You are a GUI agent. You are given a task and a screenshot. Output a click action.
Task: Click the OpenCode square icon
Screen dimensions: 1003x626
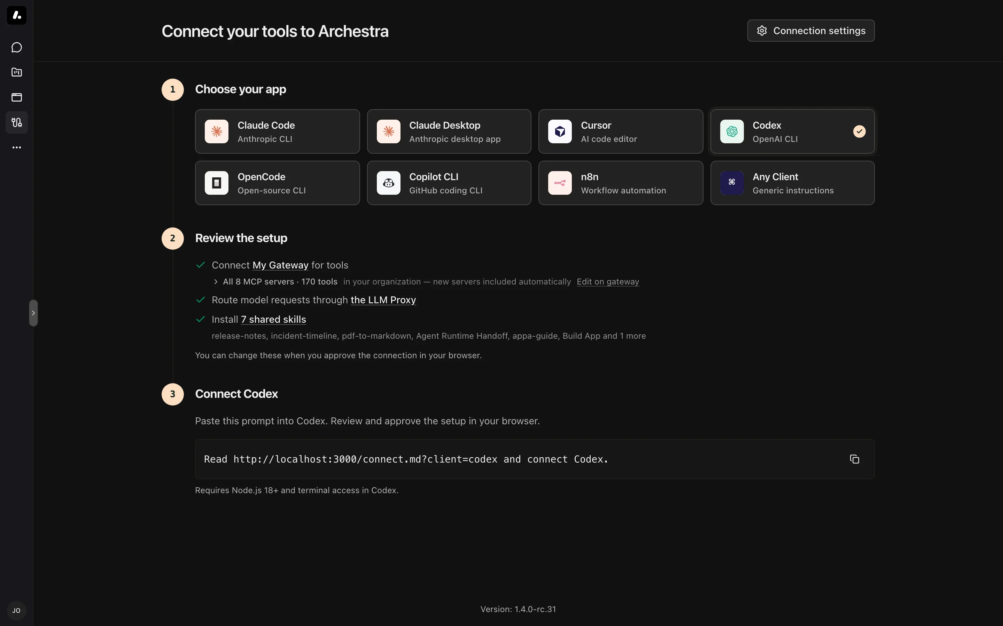point(216,183)
